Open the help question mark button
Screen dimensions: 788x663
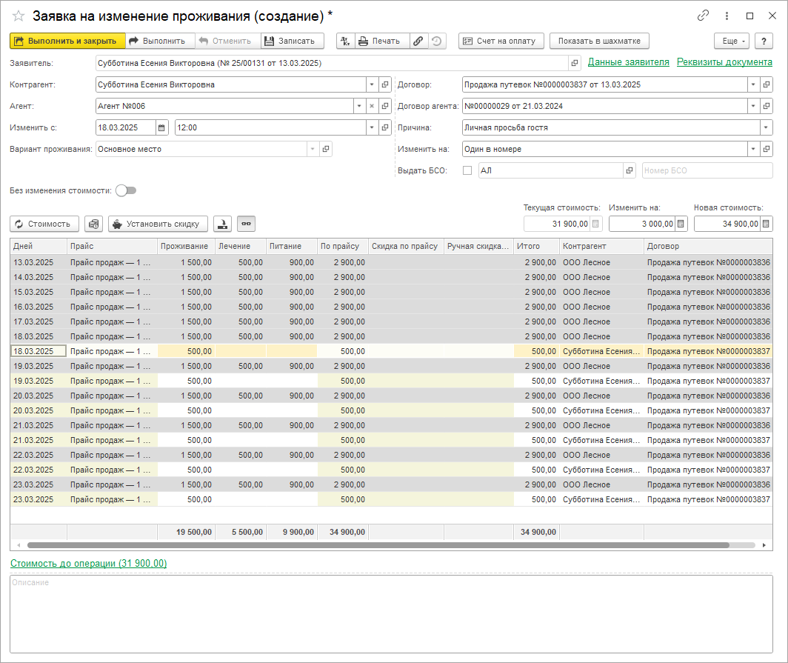[764, 41]
